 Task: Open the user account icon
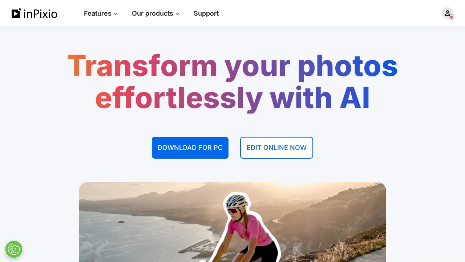[x=448, y=13]
